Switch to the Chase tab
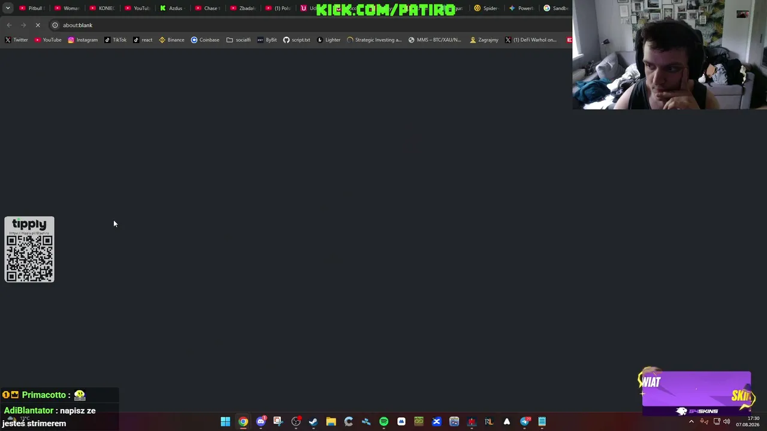Image resolution: width=767 pixels, height=431 pixels. click(207, 8)
